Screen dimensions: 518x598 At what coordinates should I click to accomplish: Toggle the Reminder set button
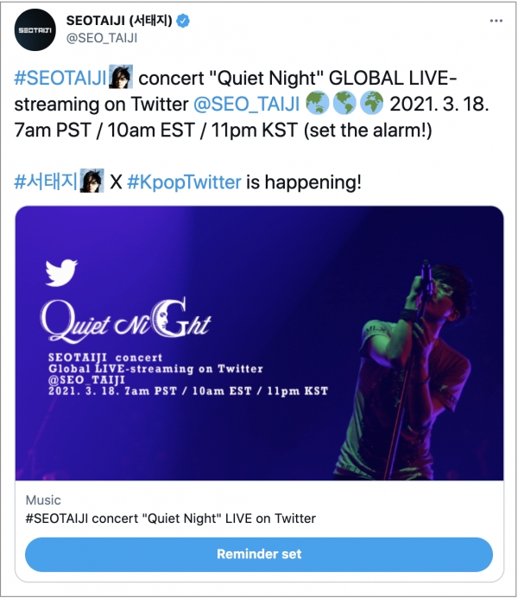click(259, 554)
